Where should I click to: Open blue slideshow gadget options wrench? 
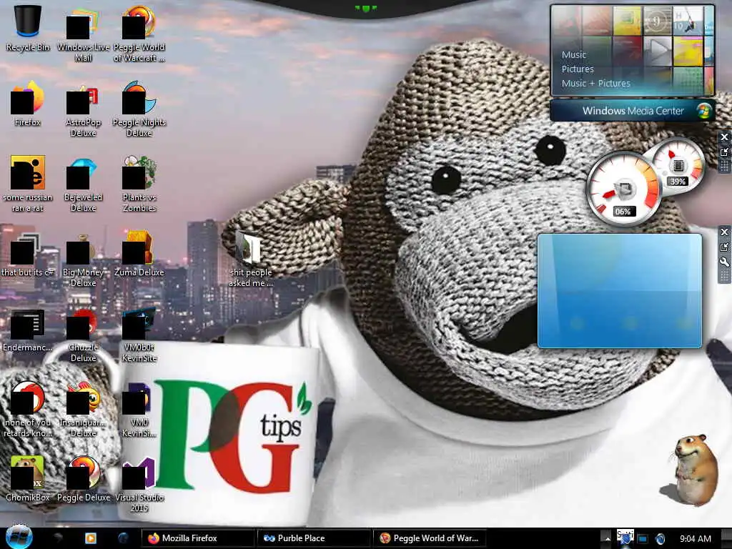click(x=724, y=262)
